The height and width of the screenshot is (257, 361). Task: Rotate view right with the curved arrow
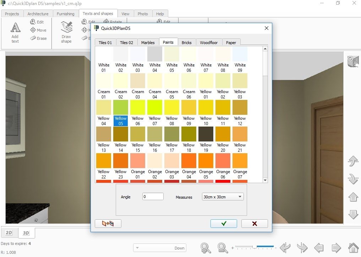pyautogui.click(x=302, y=248)
